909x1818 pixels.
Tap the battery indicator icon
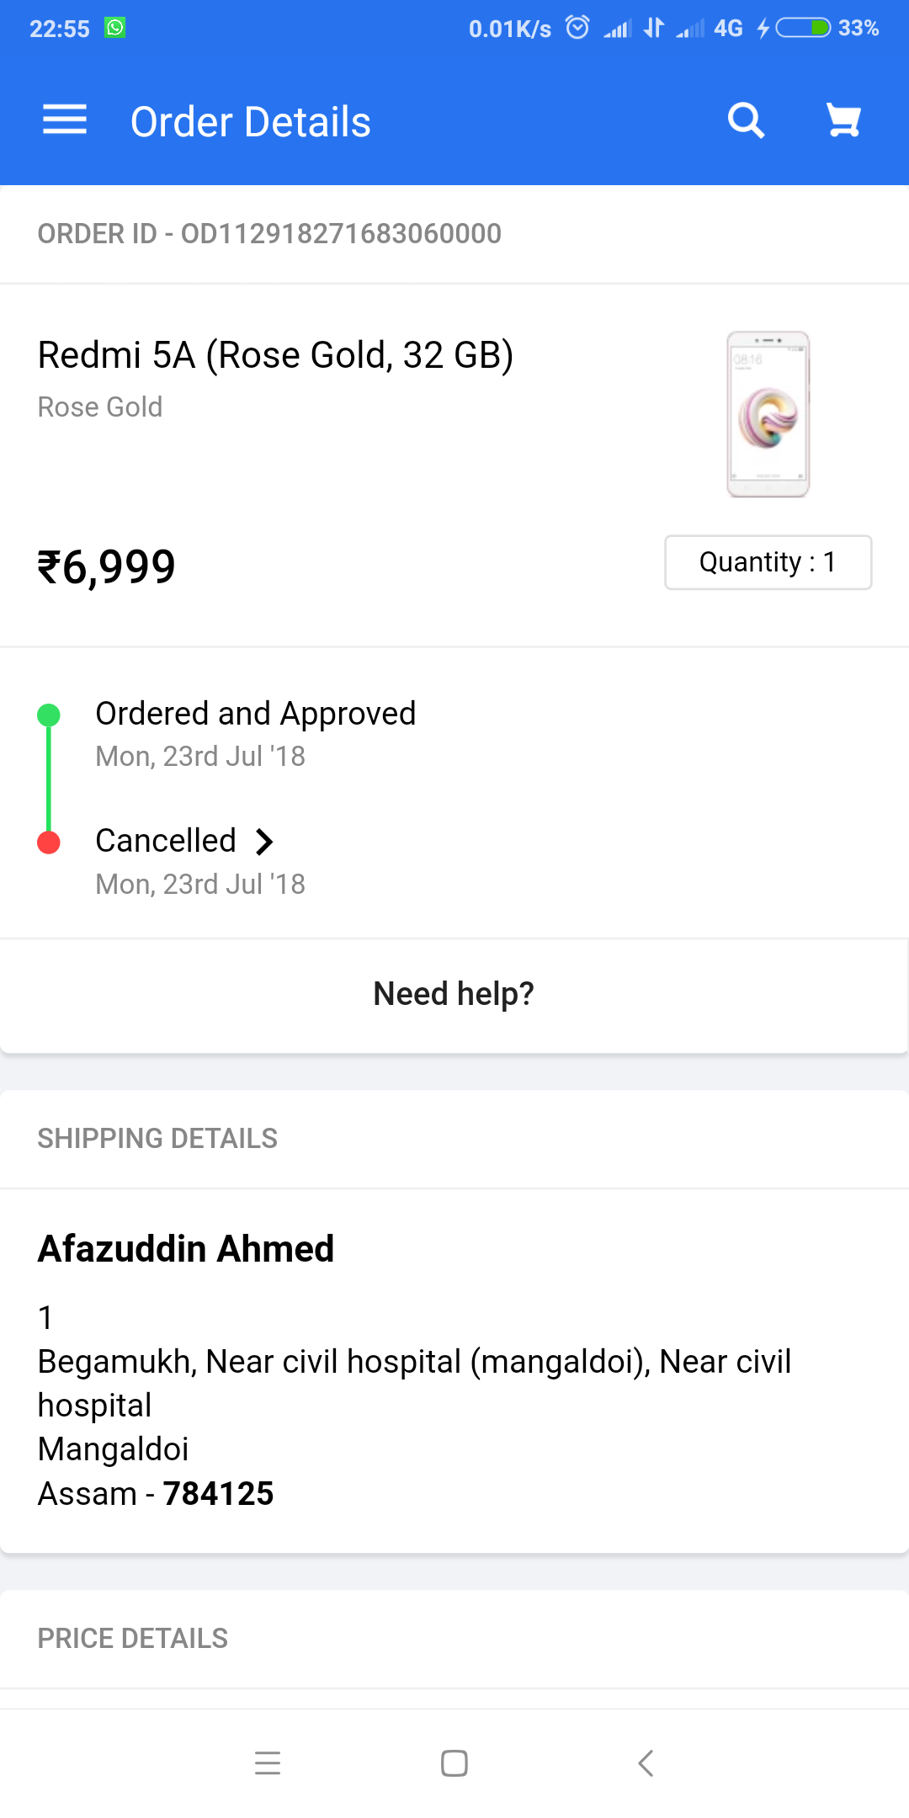(x=803, y=28)
